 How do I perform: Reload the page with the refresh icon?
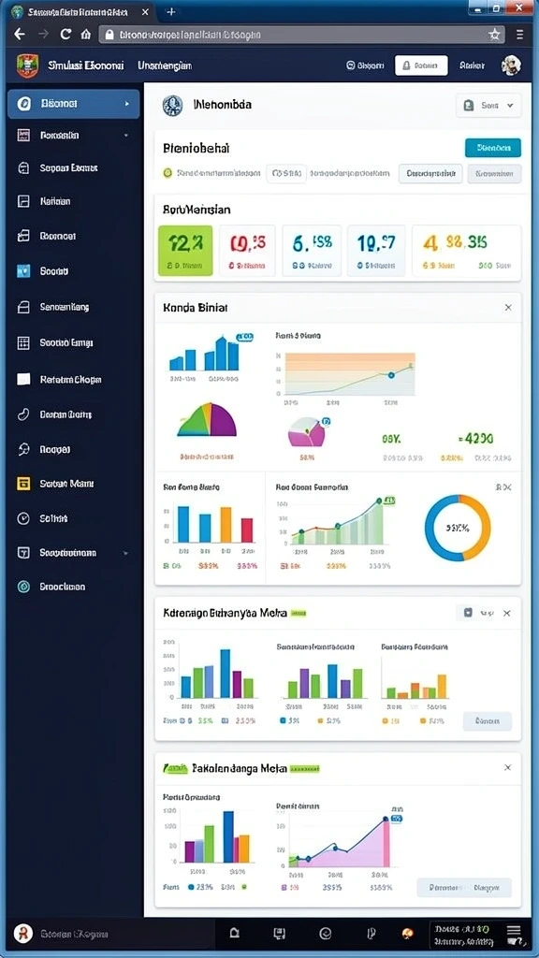(66, 35)
